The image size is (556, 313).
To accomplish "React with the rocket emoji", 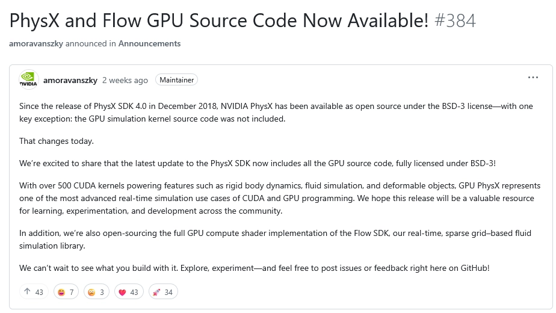I will coord(162,292).
